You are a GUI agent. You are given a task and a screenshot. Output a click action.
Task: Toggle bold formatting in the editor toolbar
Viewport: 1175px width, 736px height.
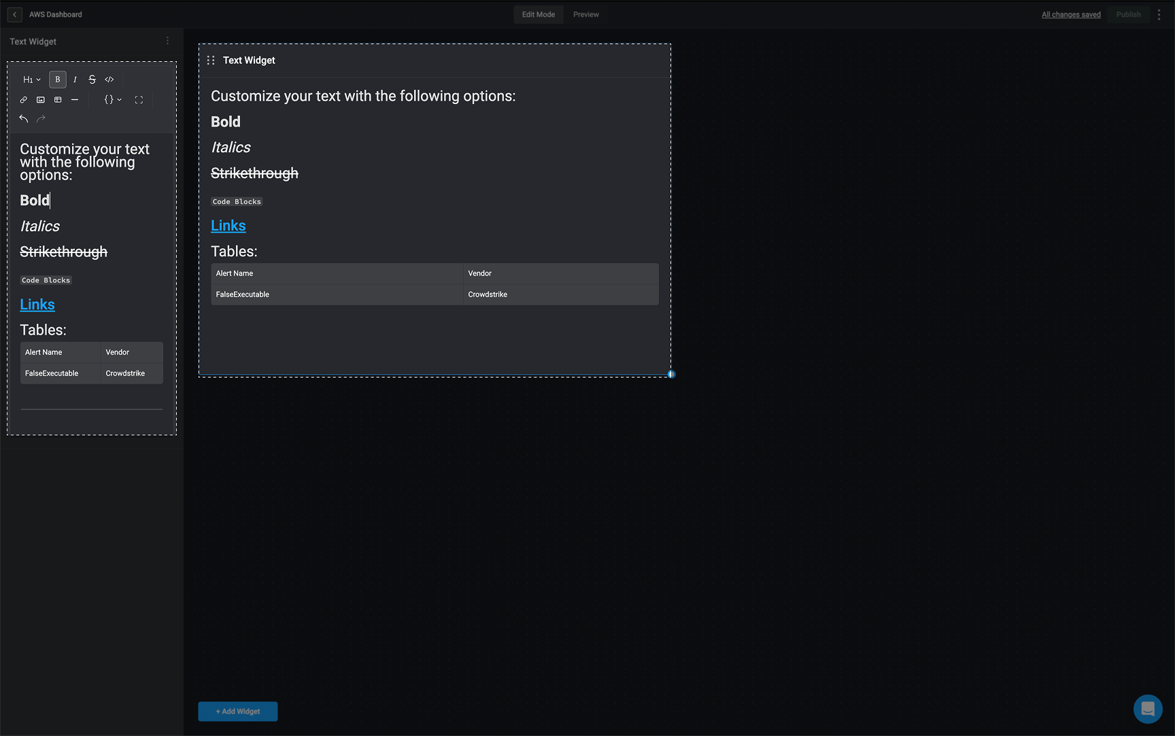tap(58, 80)
